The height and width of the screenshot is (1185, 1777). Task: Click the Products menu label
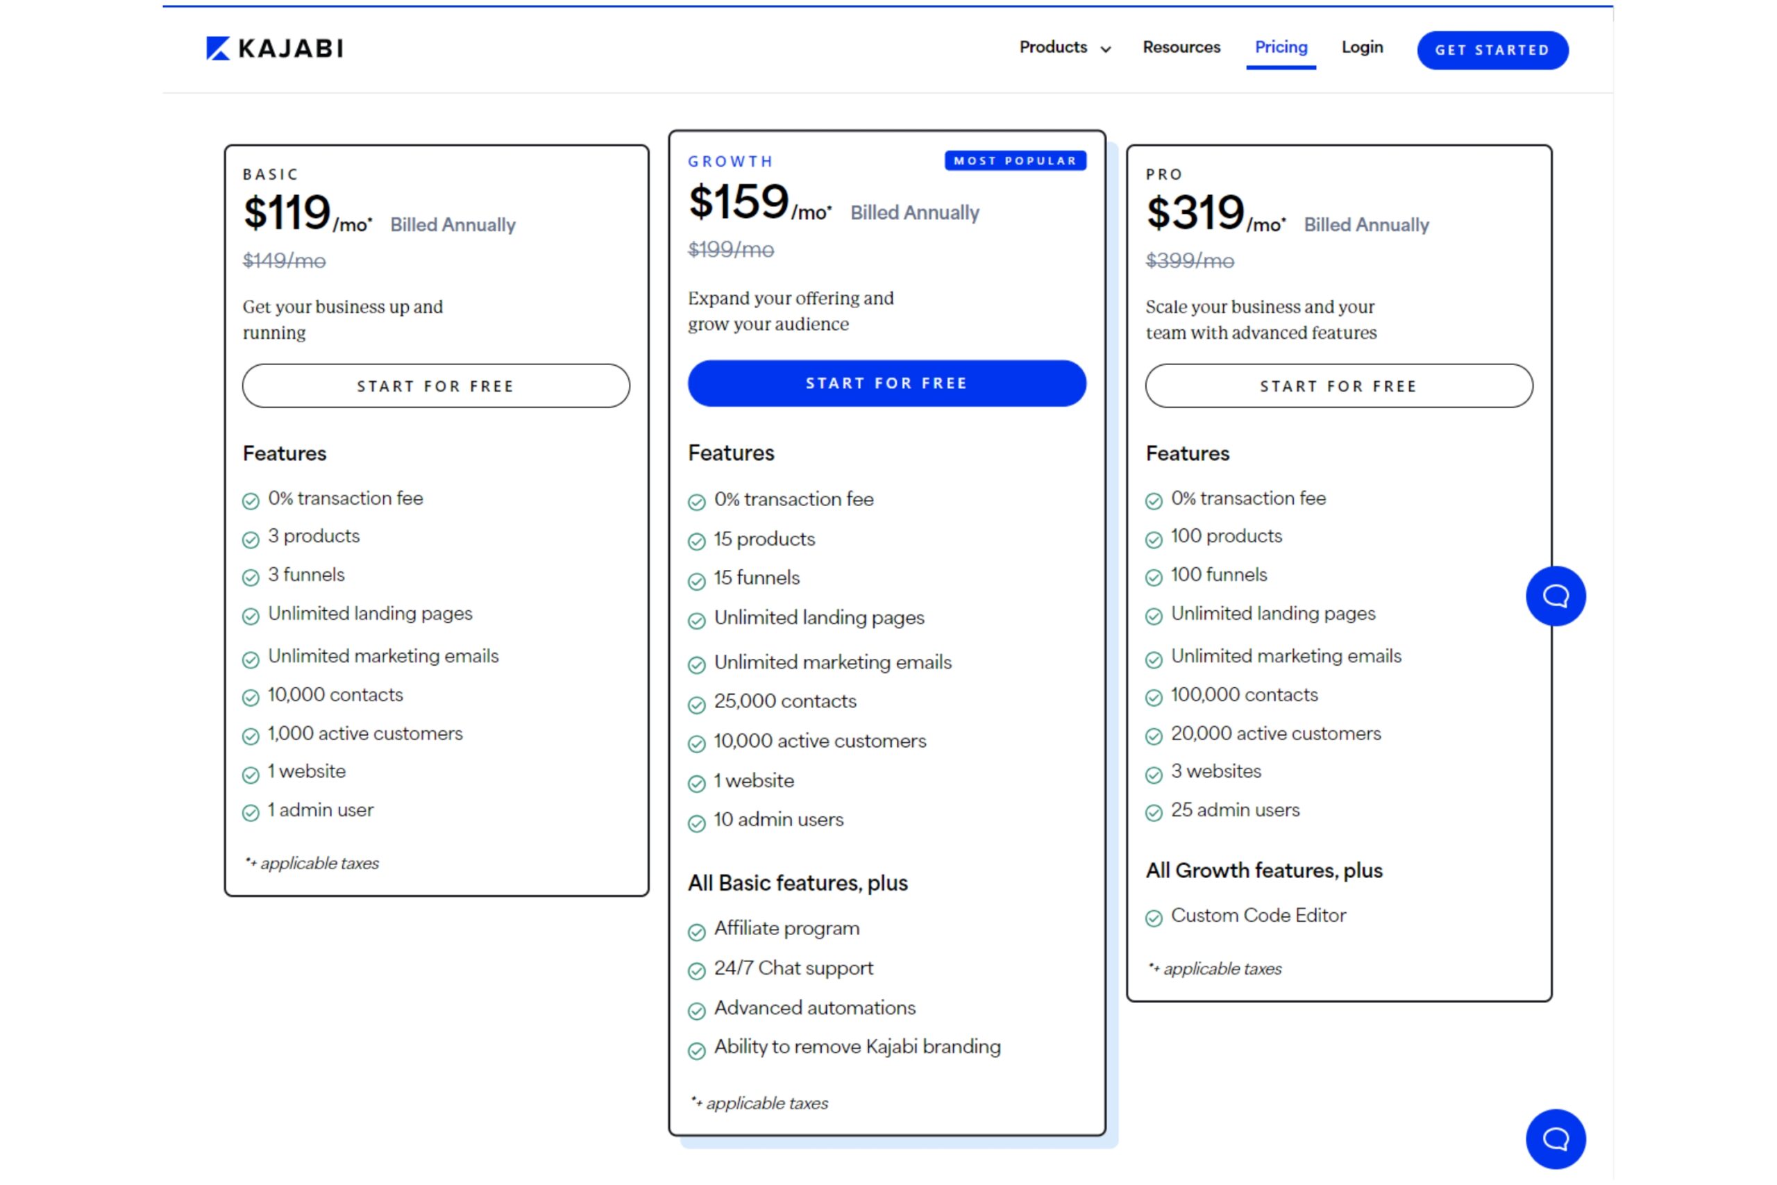coord(1053,47)
